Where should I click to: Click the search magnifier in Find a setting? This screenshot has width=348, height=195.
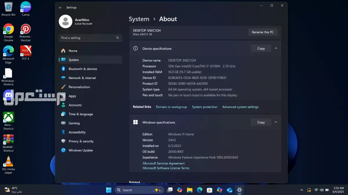coord(117,38)
